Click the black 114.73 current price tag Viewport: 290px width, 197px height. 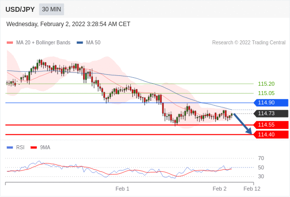[271, 113]
